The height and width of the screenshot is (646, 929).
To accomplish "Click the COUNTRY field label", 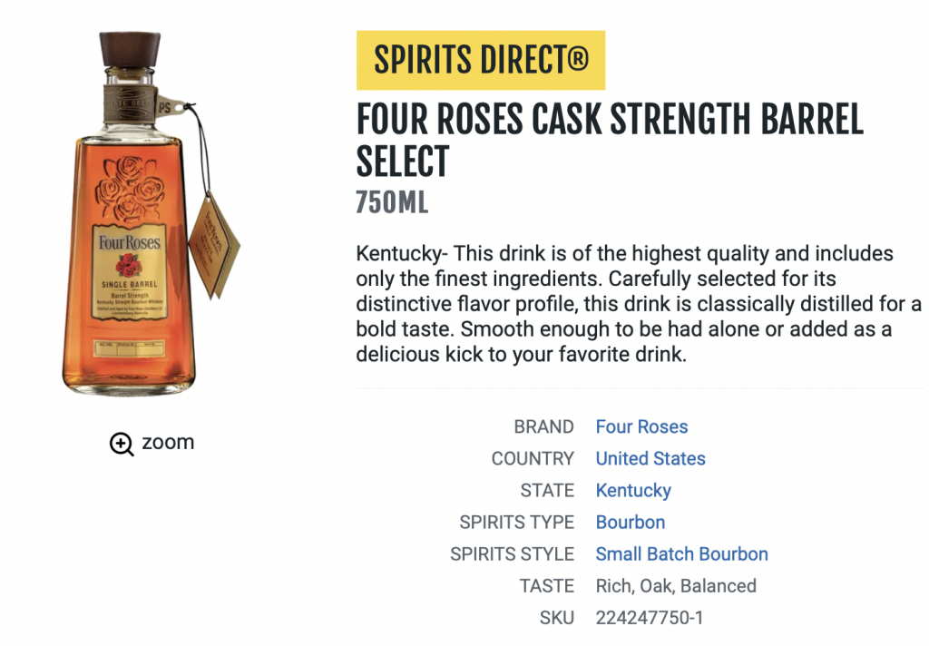I will point(533,458).
